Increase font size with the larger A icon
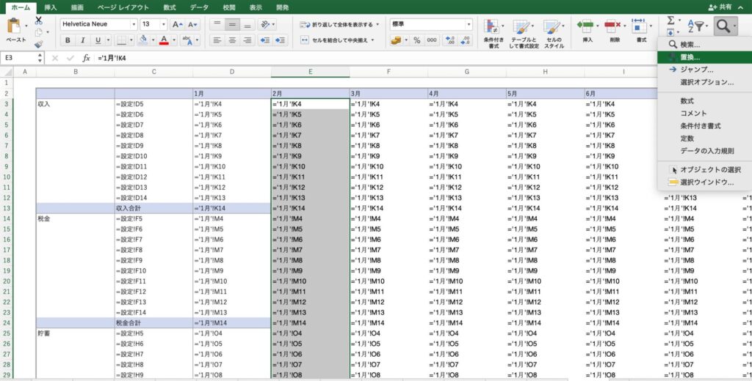The image size is (752, 381). tap(176, 24)
